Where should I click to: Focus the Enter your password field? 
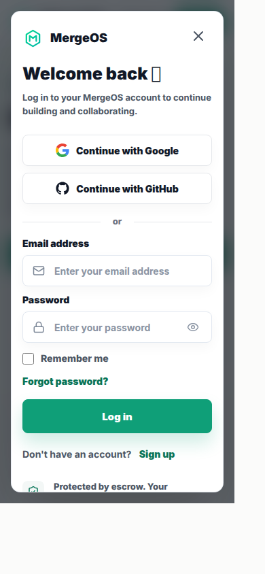118,327
